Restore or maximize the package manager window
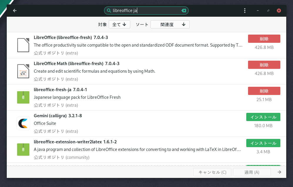Image resolution: width=293 pixels, height=187 pixels. [268, 11]
